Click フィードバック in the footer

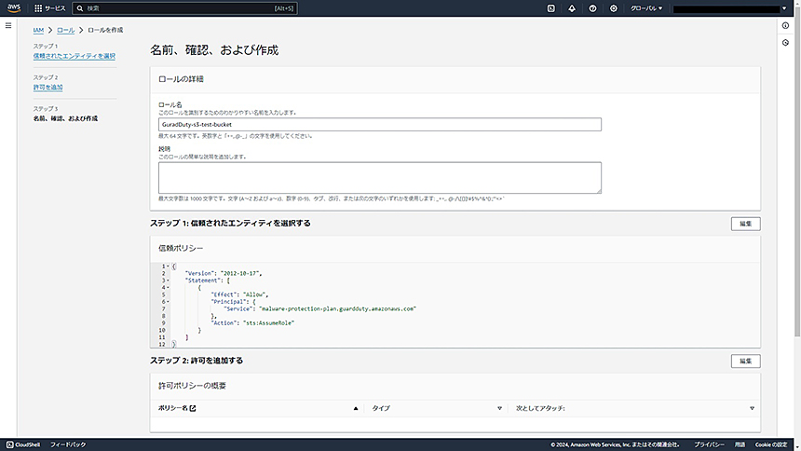(68, 444)
